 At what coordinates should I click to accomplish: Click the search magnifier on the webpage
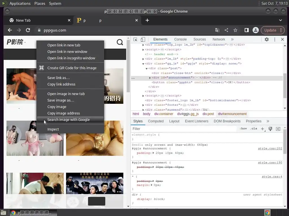pyautogui.click(x=120, y=42)
